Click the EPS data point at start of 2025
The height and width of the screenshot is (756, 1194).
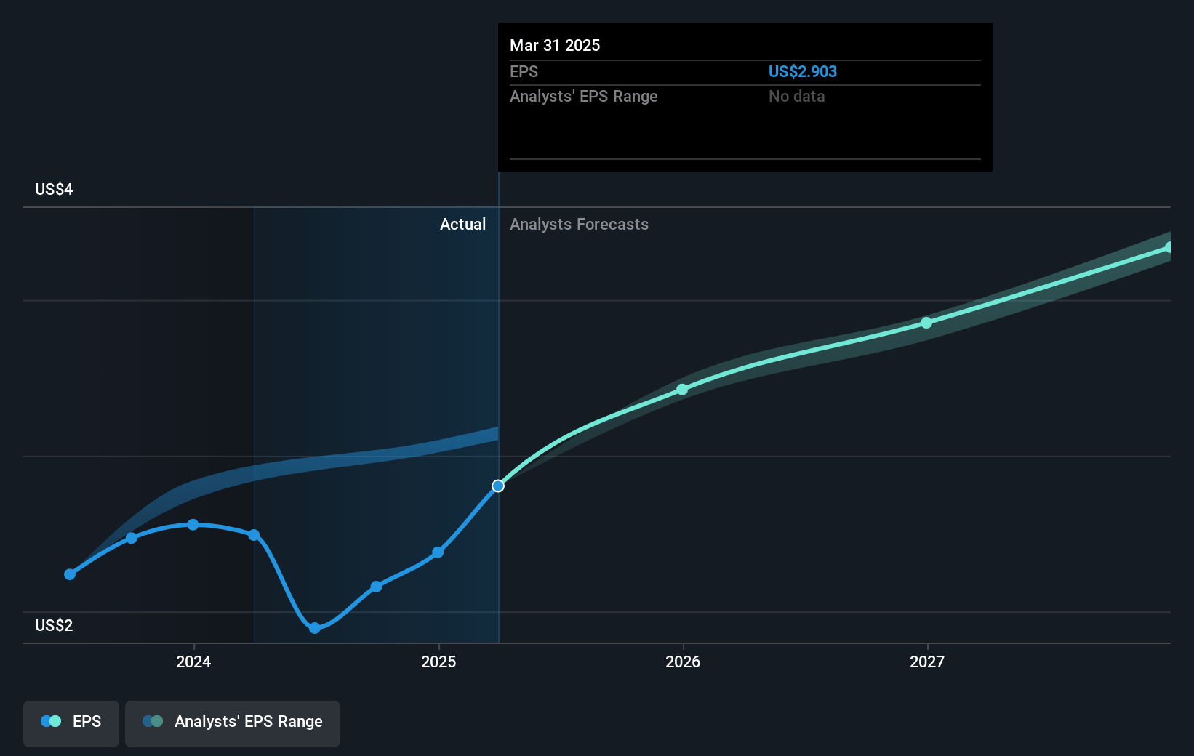438,552
